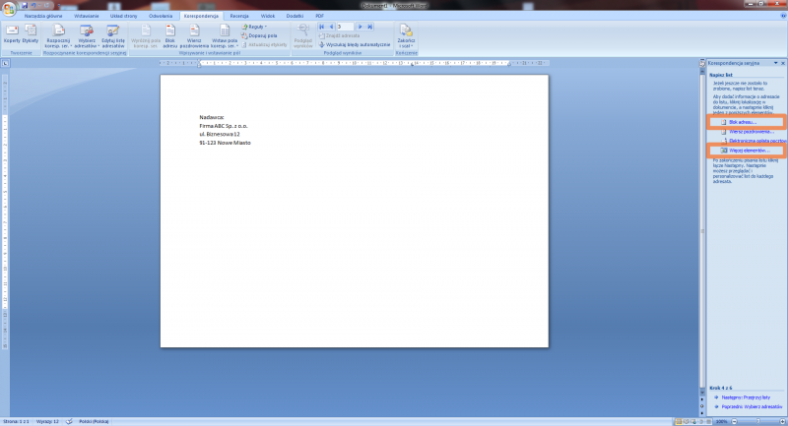Expand the Wybierz adresatów dropdown

click(x=86, y=36)
